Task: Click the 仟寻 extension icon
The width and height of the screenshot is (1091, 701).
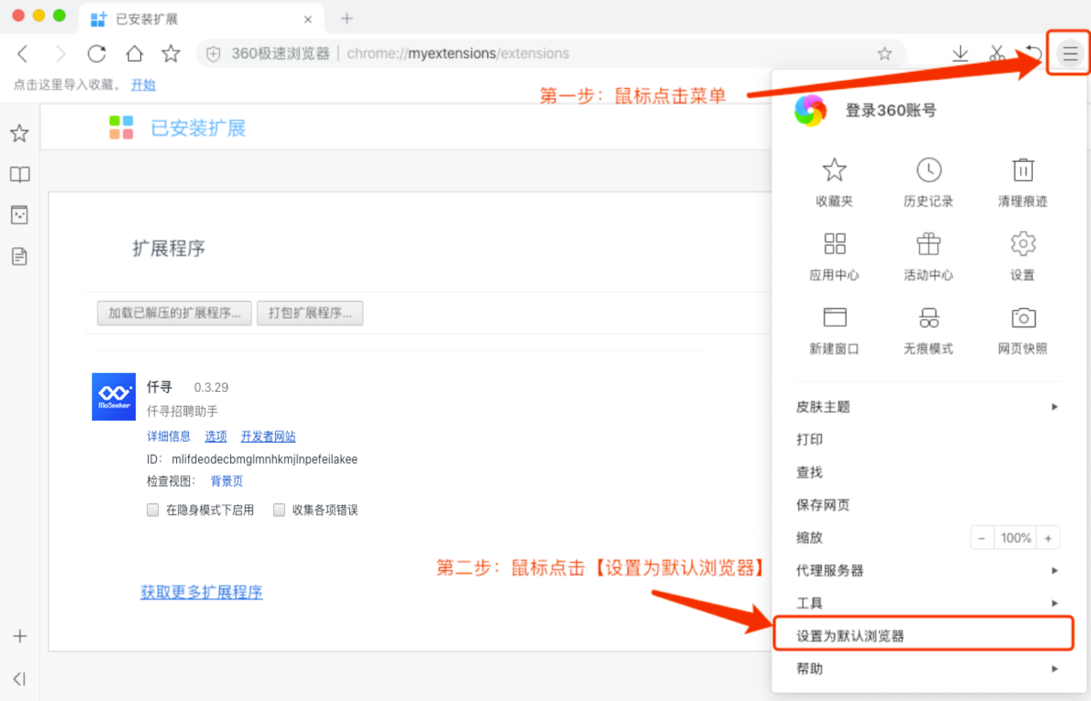Action: [113, 396]
